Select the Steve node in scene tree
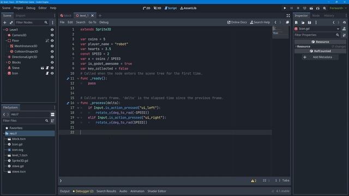The height and width of the screenshot is (196, 349). [16, 68]
